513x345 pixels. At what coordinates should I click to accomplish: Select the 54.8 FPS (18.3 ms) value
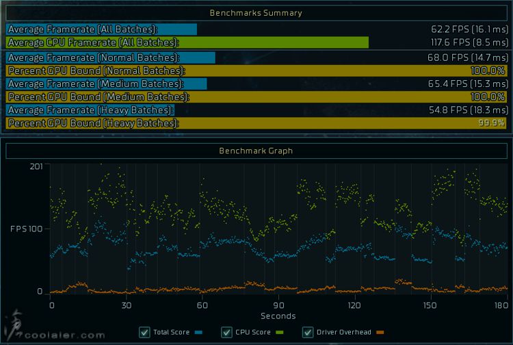tap(469, 110)
